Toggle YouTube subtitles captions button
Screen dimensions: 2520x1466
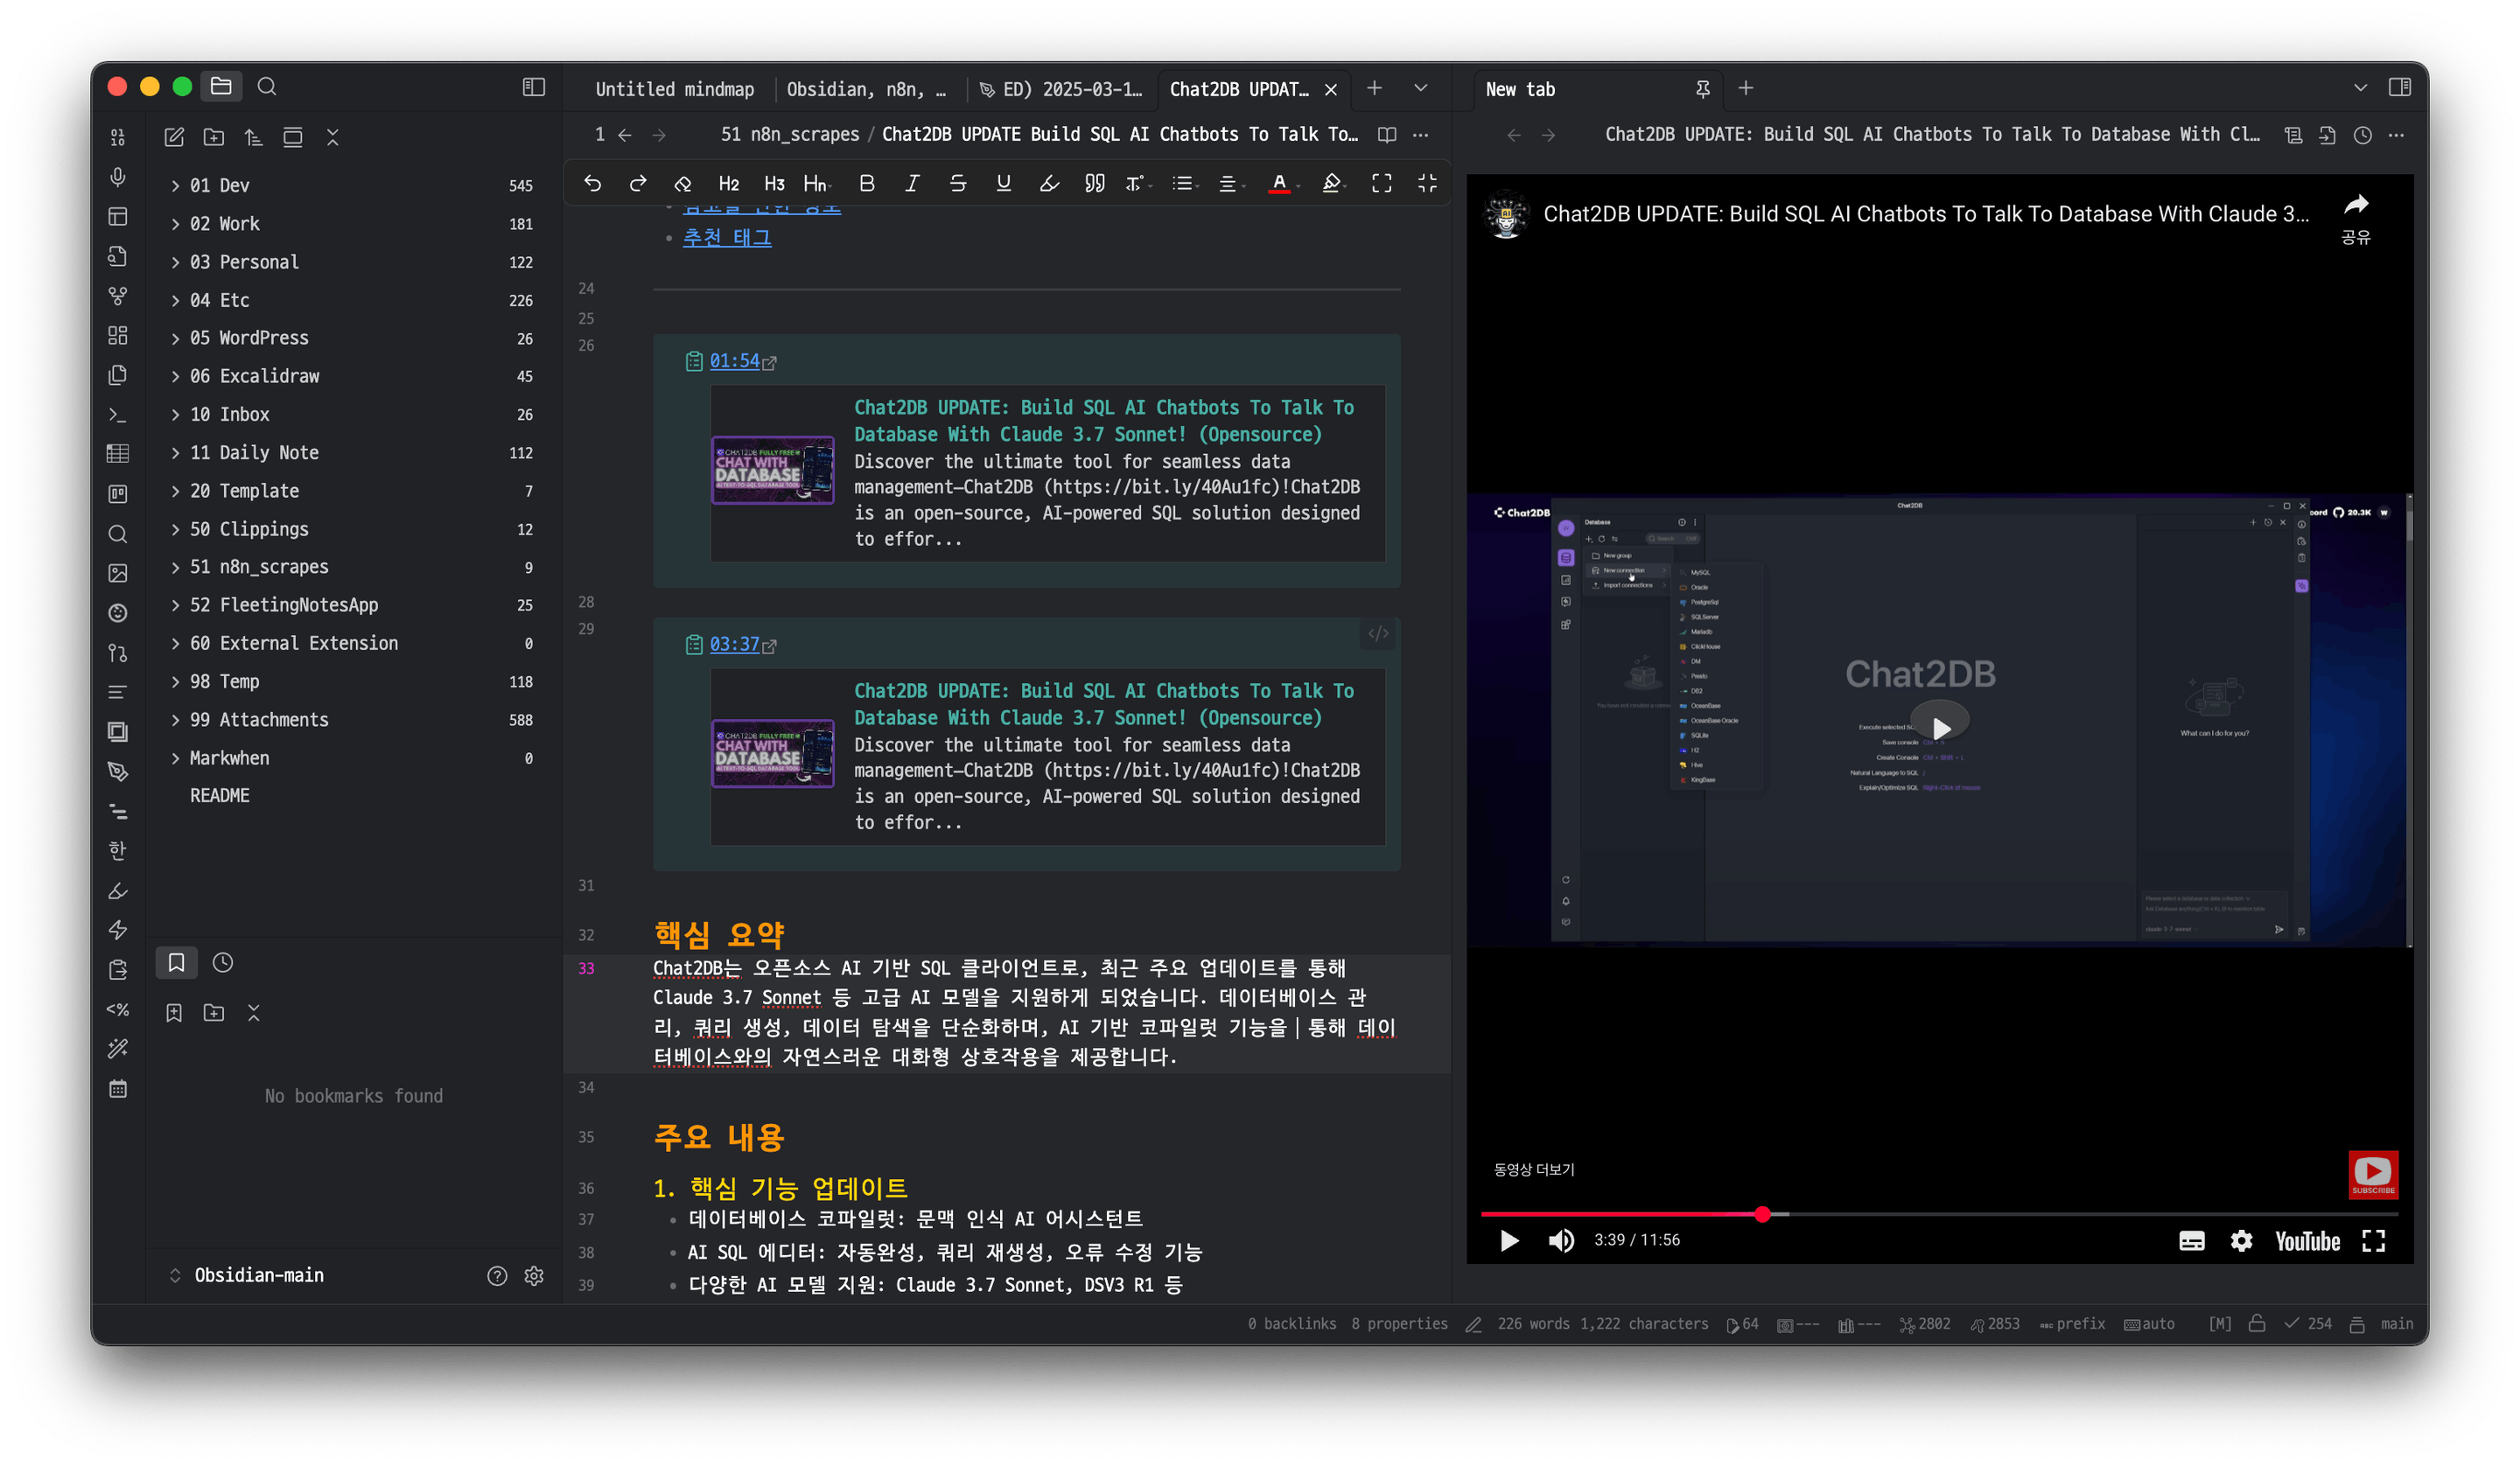[2191, 1241]
